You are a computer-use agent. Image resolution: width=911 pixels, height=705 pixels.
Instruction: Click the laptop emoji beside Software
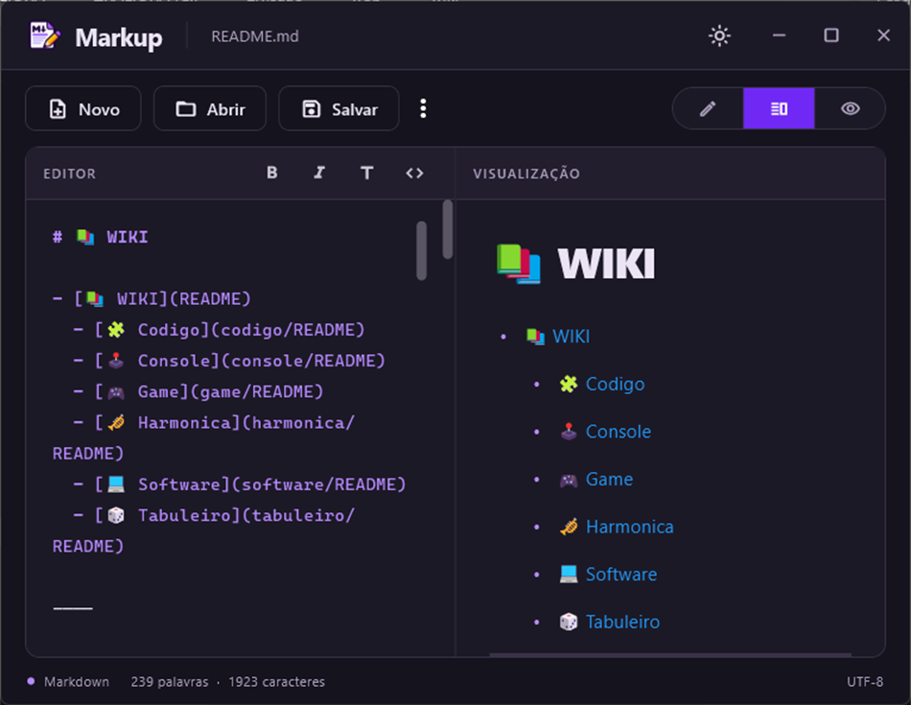tap(569, 575)
